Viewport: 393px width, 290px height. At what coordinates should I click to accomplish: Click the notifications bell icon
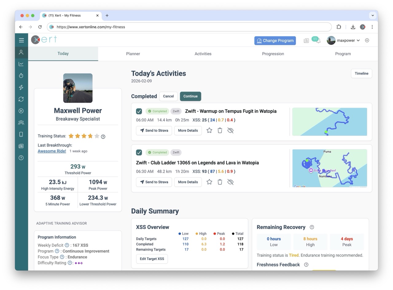click(x=318, y=41)
